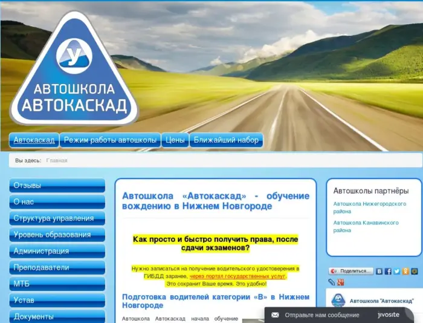
Task: Click the LiveJournal pencil icon
Action: click(x=332, y=282)
